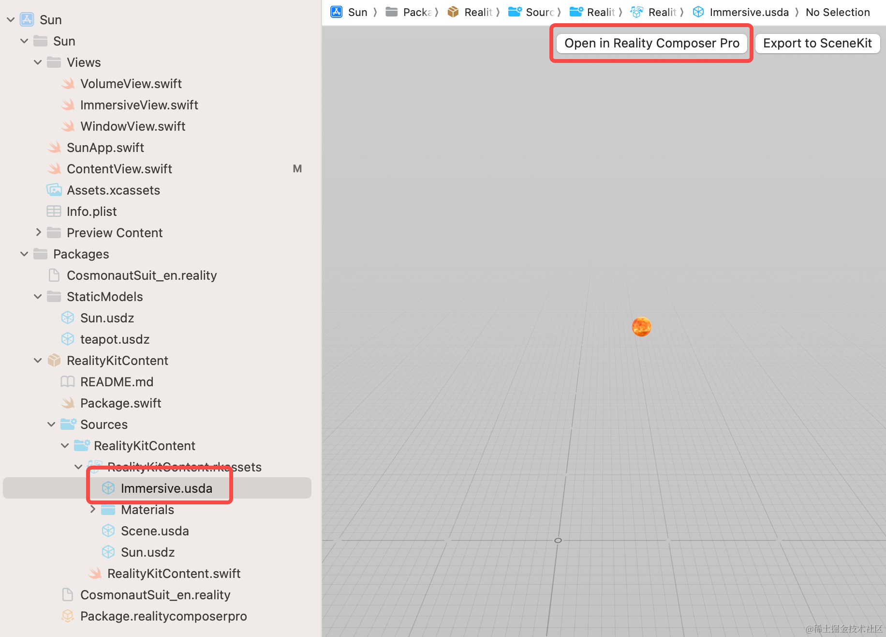Collapse the Packages folder
886x637 pixels.
[x=24, y=254]
